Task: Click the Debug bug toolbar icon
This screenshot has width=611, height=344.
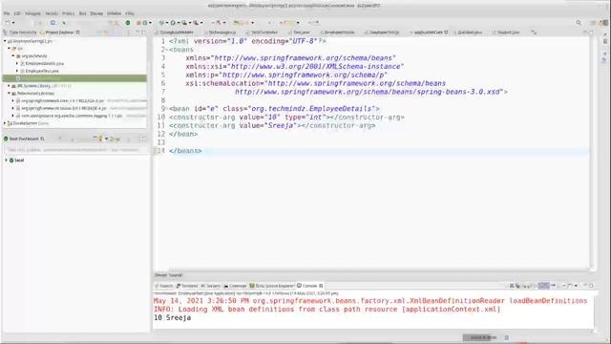Action: click(x=161, y=23)
